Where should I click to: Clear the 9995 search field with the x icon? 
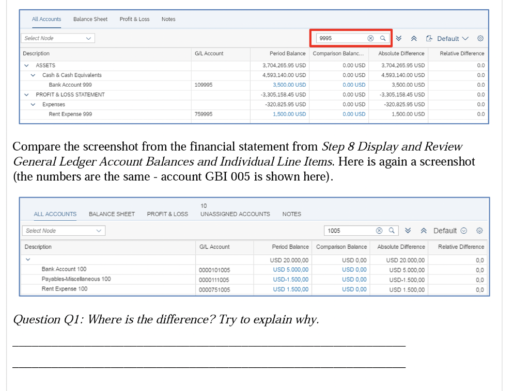pyautogui.click(x=370, y=38)
